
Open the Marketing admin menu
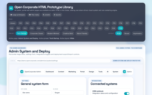(x=72, y=72)
